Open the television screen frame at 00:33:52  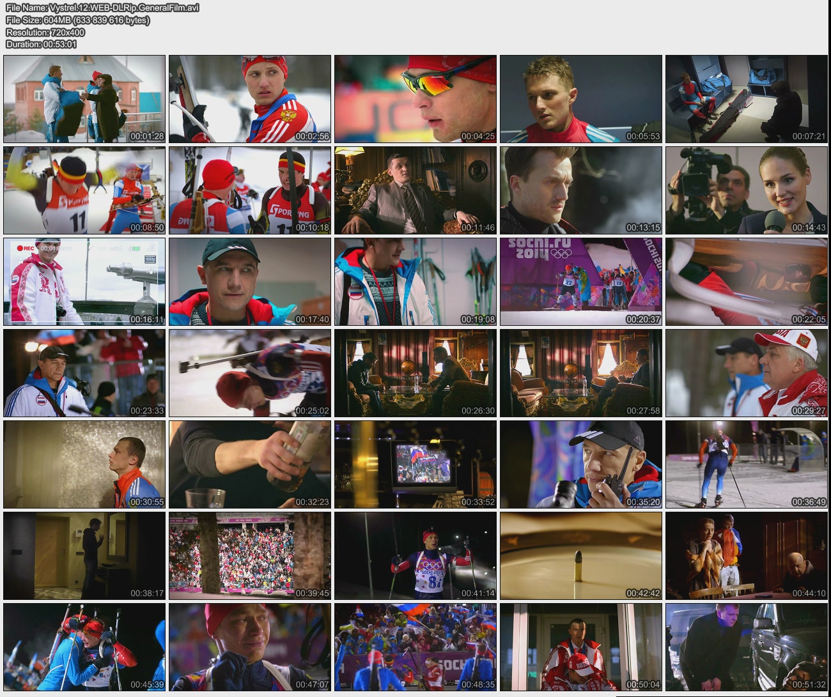coord(415,464)
